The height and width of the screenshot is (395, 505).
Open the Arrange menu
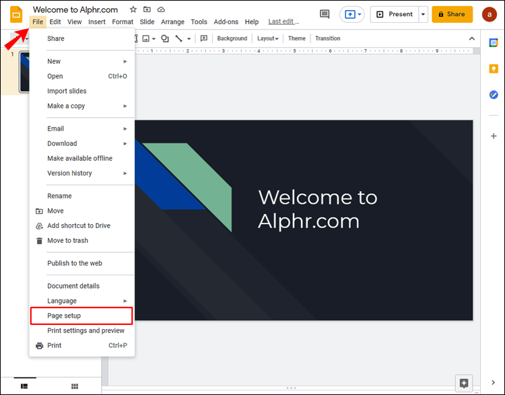pyautogui.click(x=172, y=22)
